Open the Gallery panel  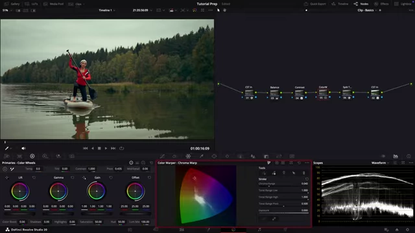(12, 4)
